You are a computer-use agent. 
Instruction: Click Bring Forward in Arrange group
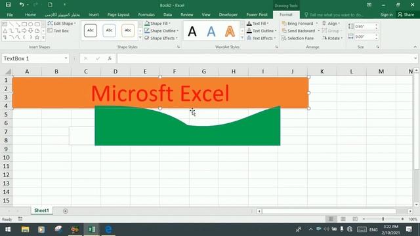coord(297,24)
